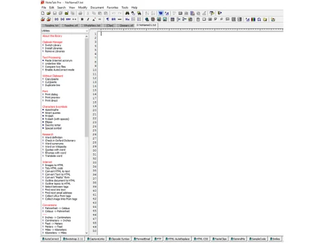Run the Remove Libraries clip
Screen dimensions: 324x243
coord(55,51)
